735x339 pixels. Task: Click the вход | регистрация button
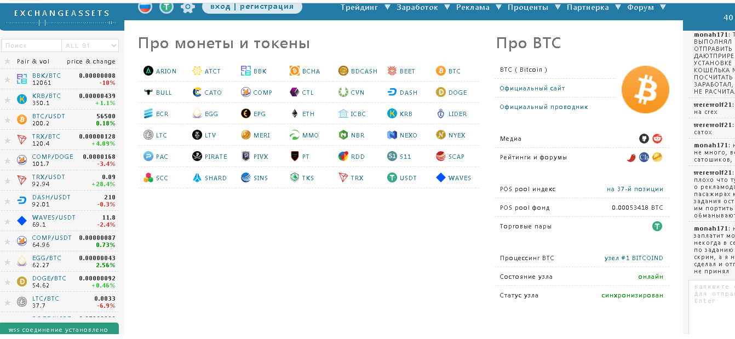(x=252, y=7)
